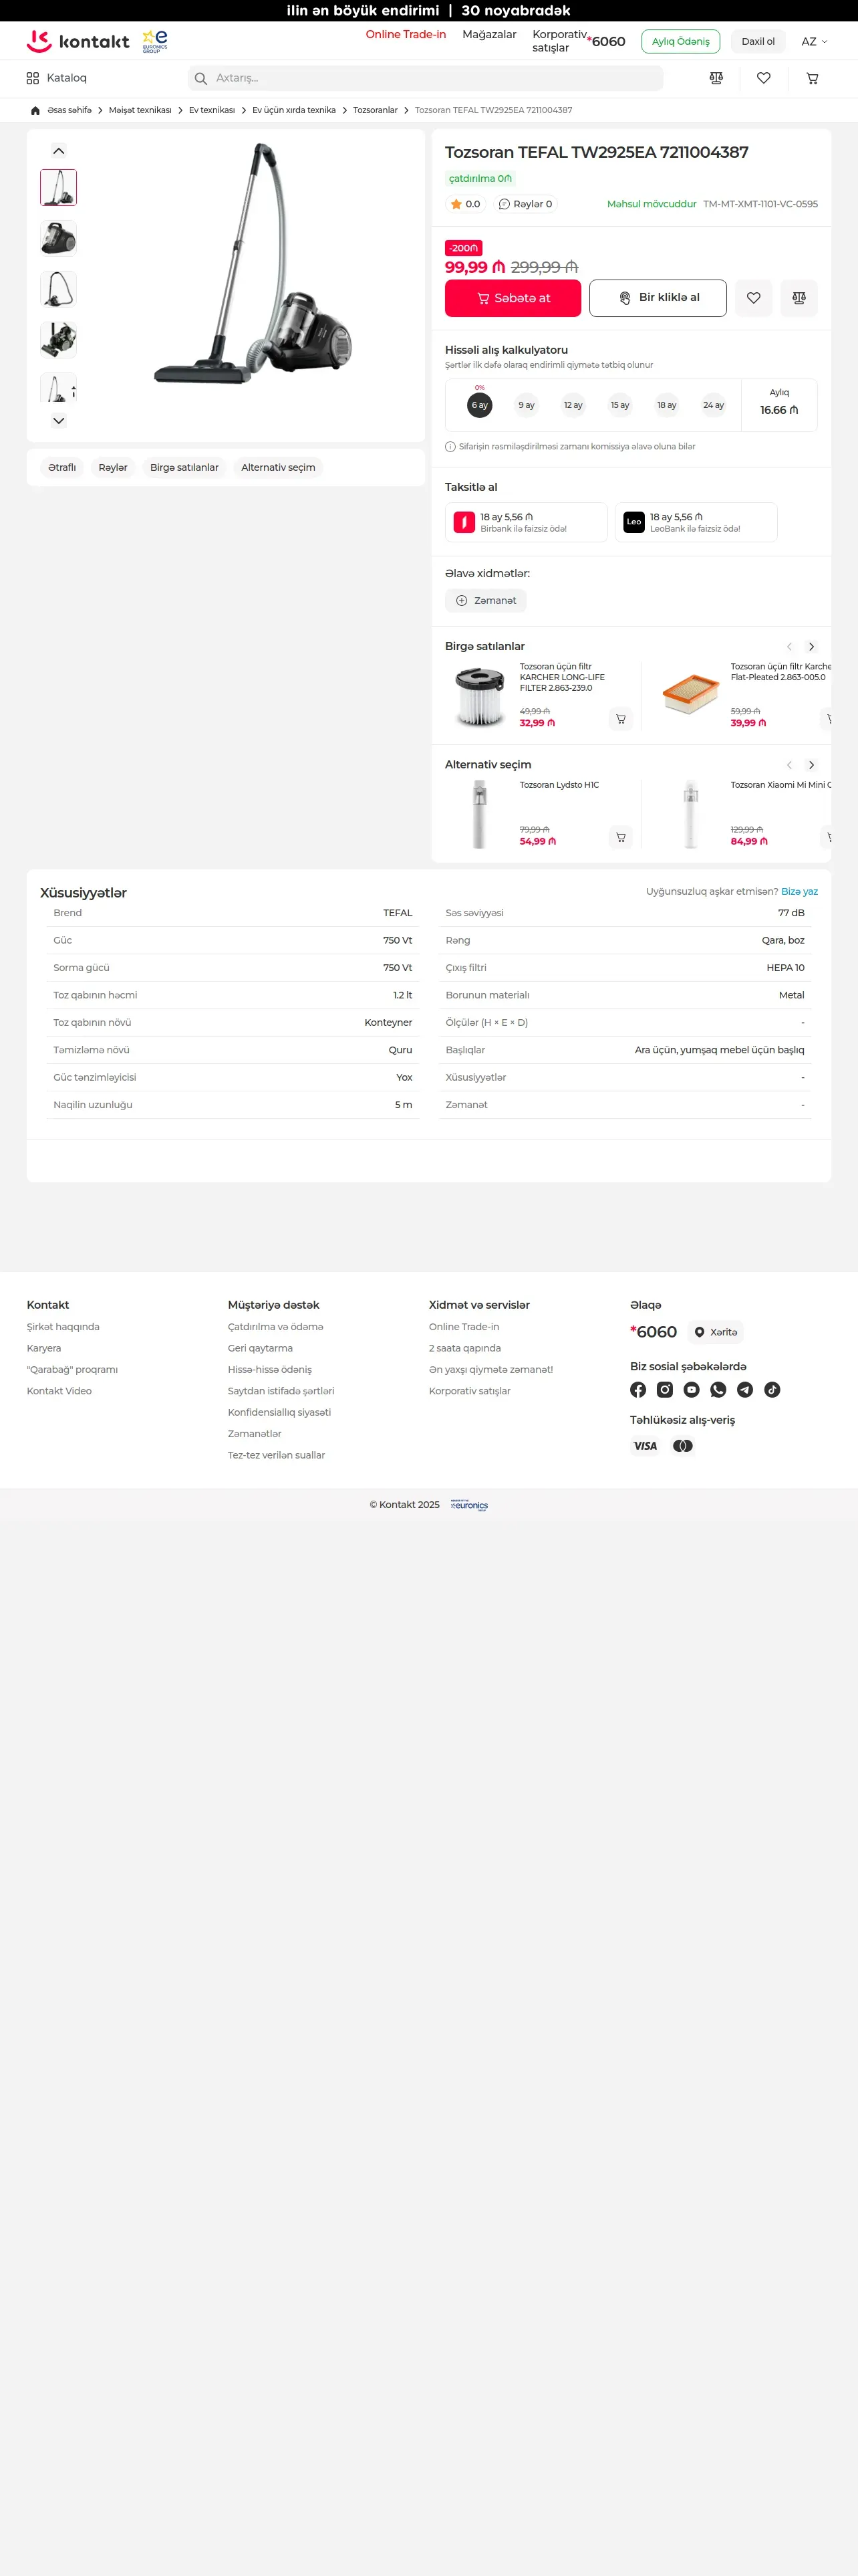The width and height of the screenshot is (858, 2576).
Task: Select the 6 ay installment option
Action: (479, 405)
